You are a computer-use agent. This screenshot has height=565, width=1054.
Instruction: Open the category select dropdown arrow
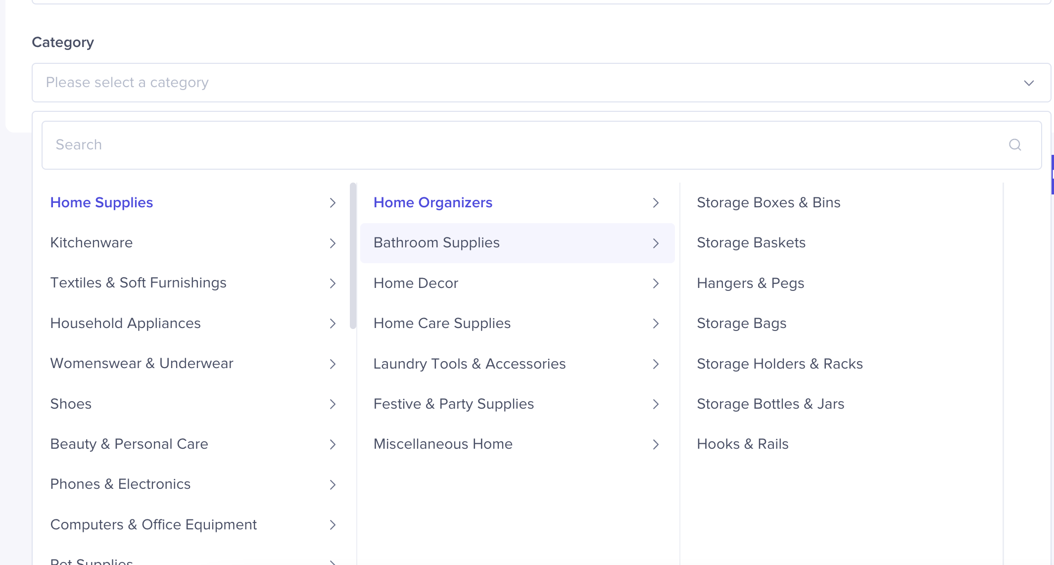(1029, 83)
